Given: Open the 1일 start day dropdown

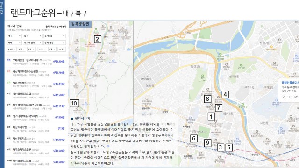Looking at the screenshot, I should pos(31,49).
